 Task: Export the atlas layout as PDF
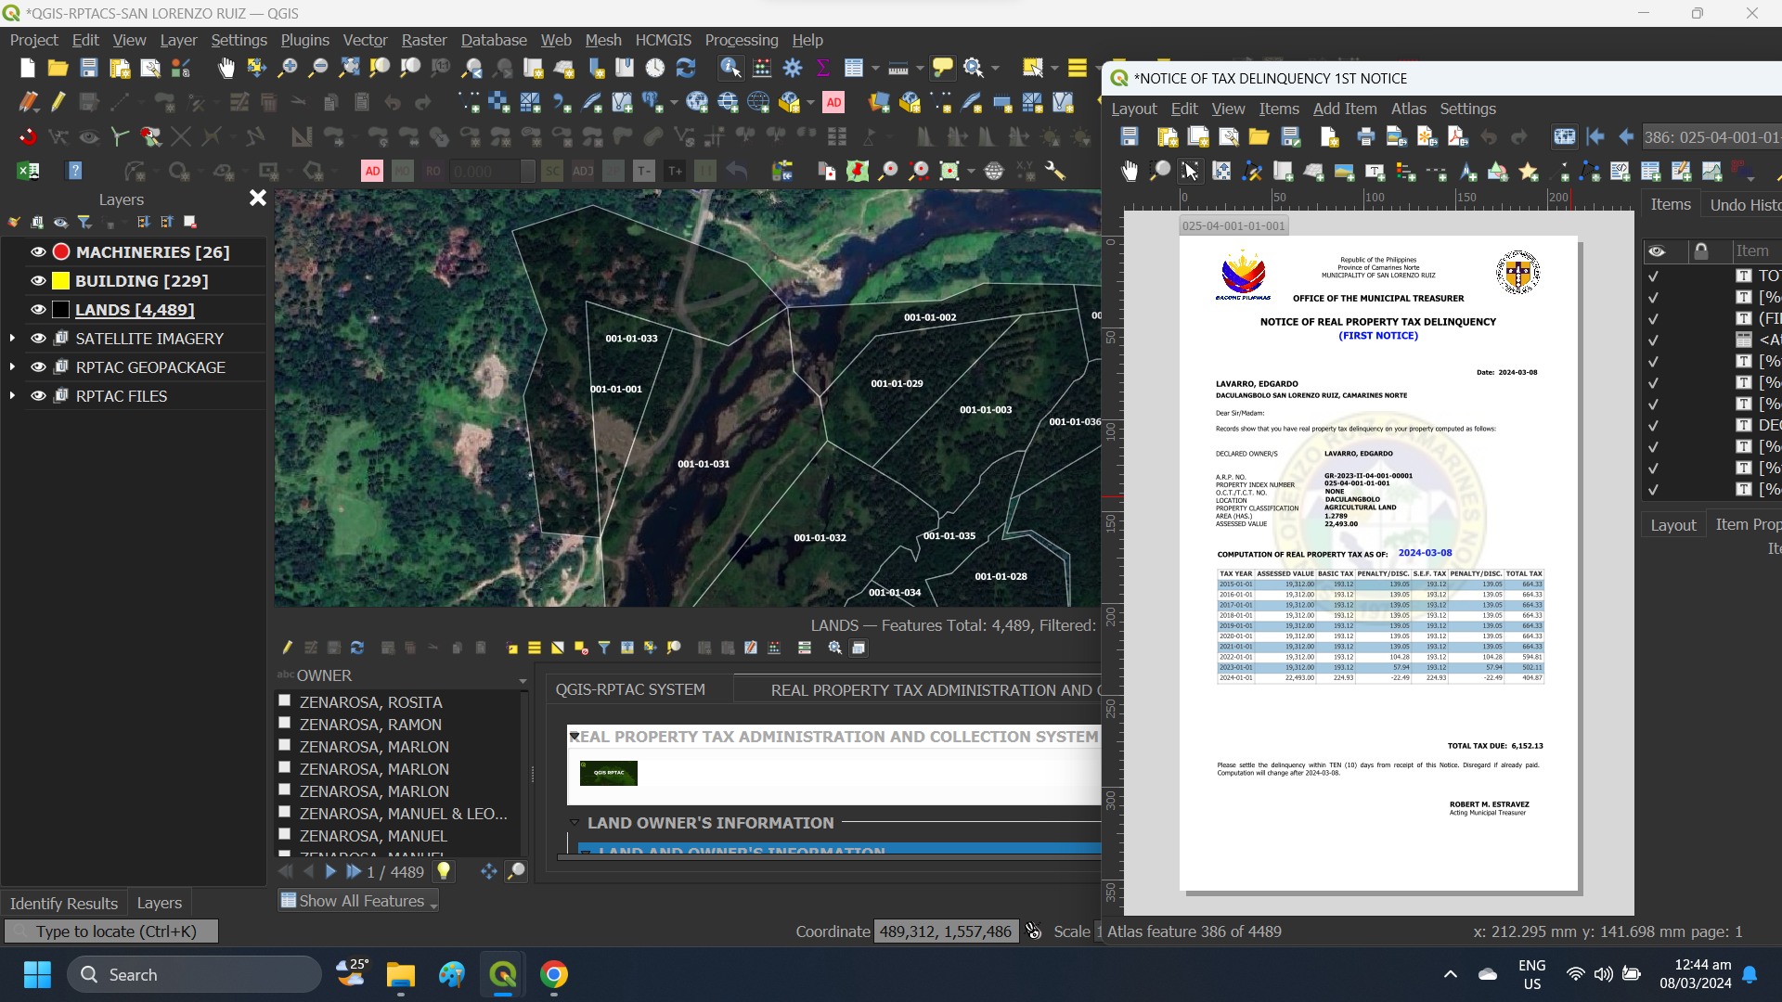pos(1456,136)
